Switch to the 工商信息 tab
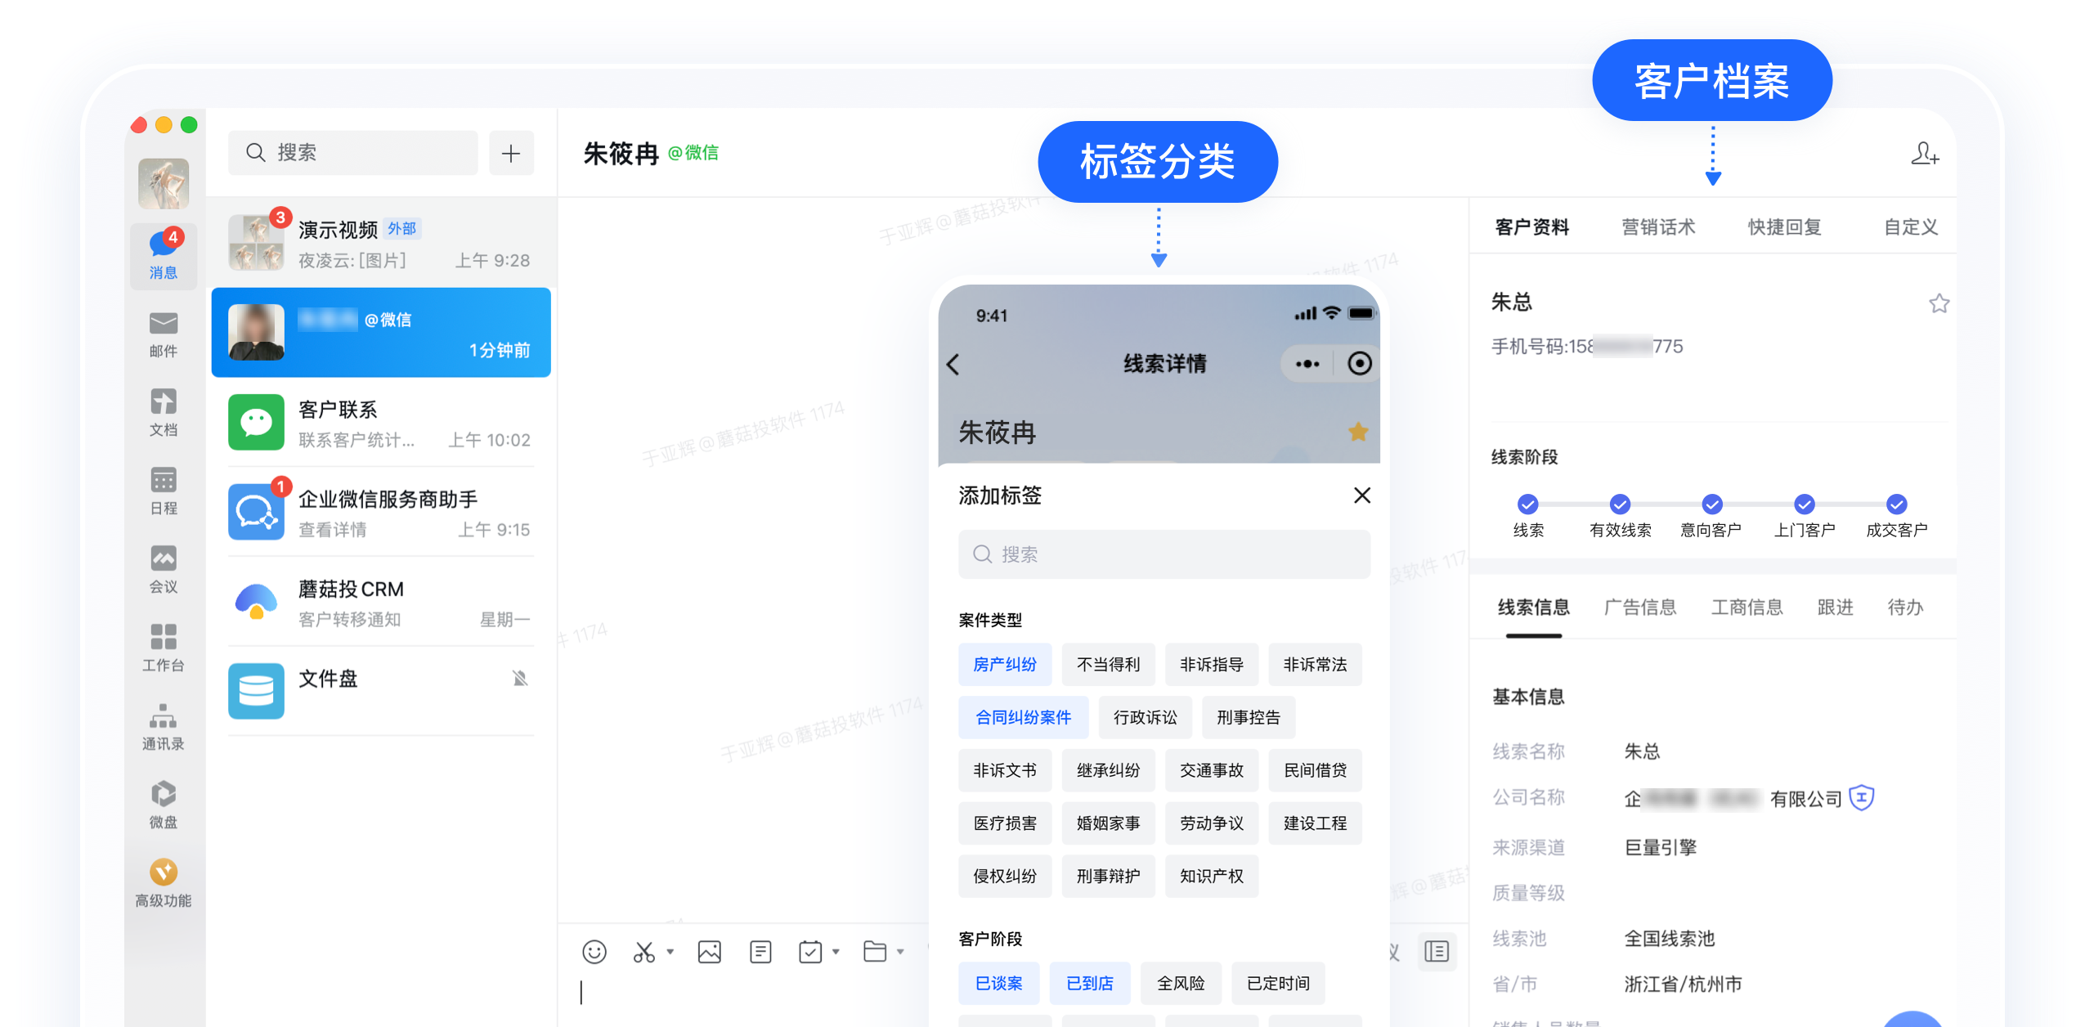Image resolution: width=2085 pixels, height=1027 pixels. coord(1746,607)
